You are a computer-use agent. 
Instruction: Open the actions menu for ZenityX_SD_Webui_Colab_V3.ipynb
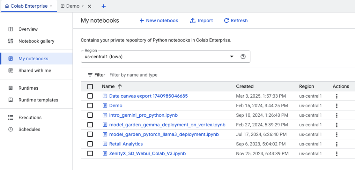tap(337, 154)
